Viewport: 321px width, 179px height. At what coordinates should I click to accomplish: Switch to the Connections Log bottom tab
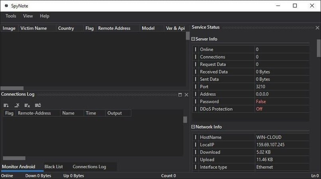tap(89, 167)
